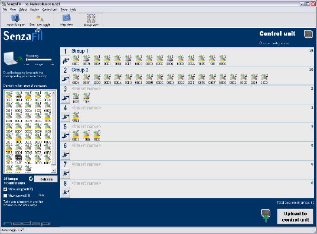Click the assign-lamps button for group 5
Image resolution: width=317 pixels, height=234 pixels.
tap(65, 136)
